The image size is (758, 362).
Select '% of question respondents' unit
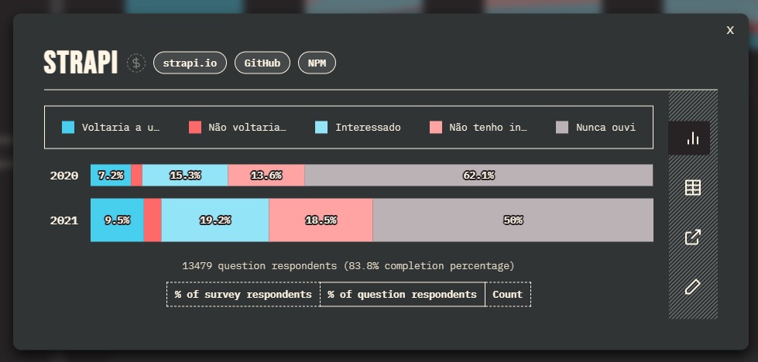pos(402,295)
